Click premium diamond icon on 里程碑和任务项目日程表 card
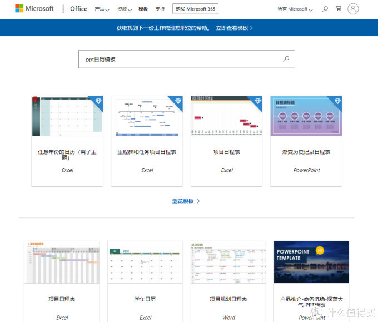Screen dimensions: 378x322 pyautogui.click(x=178, y=101)
